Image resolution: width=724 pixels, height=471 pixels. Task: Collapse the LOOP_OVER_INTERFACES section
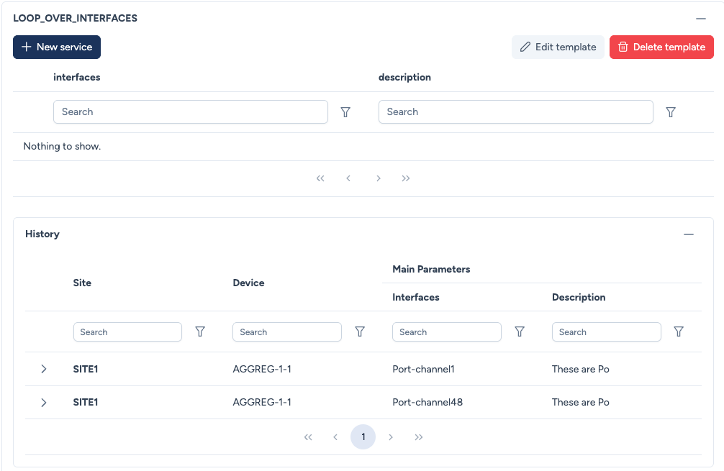click(x=700, y=19)
